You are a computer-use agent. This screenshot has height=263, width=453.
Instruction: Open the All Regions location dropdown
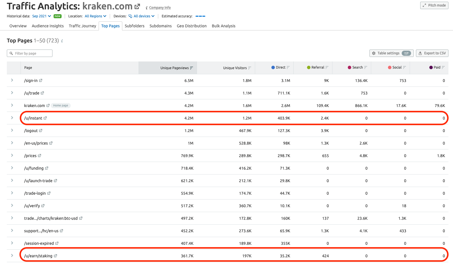point(96,16)
